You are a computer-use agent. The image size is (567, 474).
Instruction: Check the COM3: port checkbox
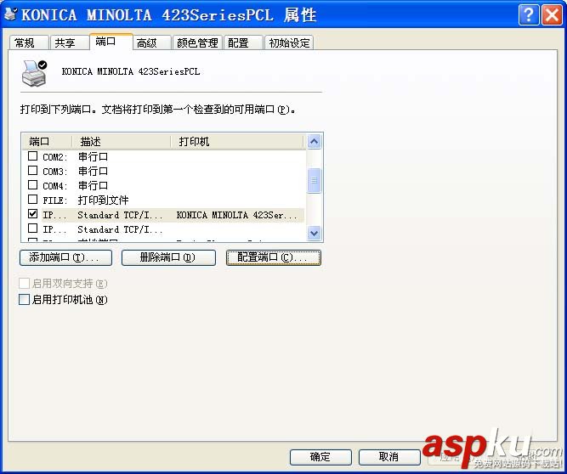[x=32, y=171]
